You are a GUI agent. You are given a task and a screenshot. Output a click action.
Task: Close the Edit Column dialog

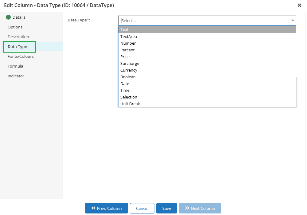point(299,5)
